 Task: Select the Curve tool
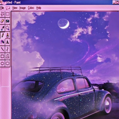(7, 49)
